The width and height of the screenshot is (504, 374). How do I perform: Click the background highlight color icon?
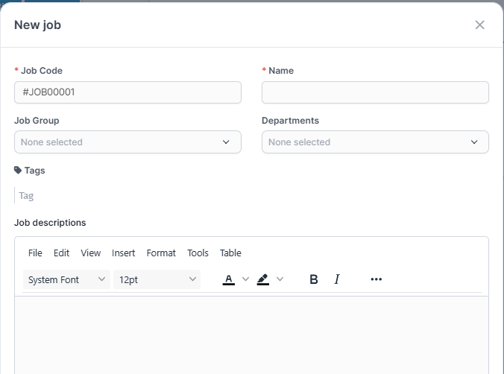(x=262, y=279)
